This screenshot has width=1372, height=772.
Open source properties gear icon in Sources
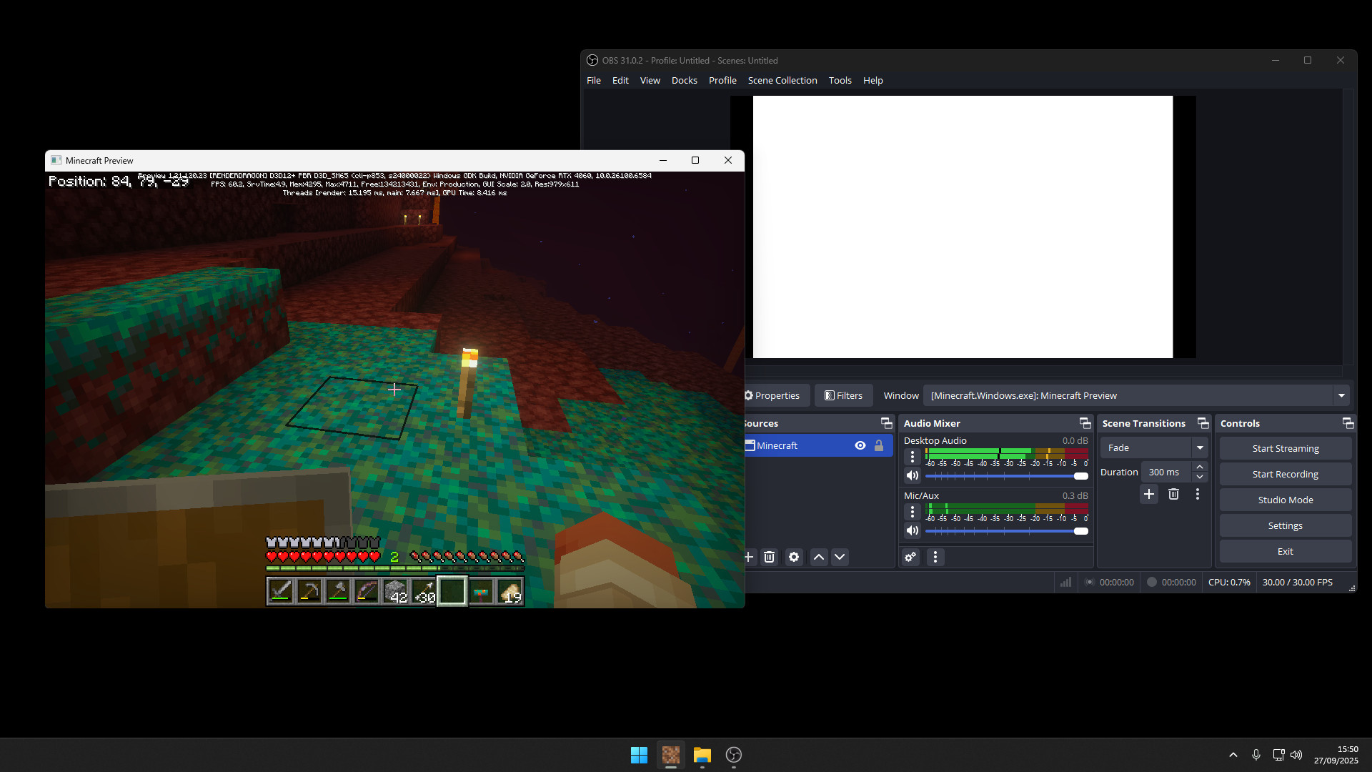[794, 558]
